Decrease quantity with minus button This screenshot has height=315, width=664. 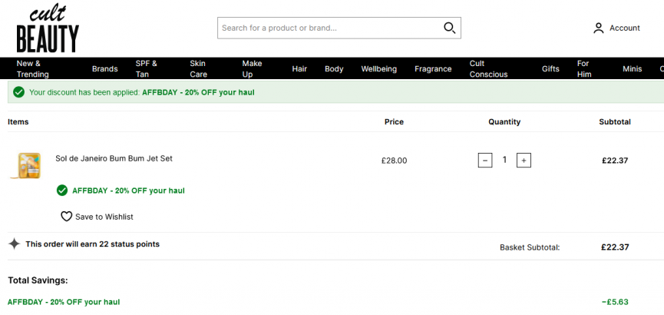tap(485, 161)
